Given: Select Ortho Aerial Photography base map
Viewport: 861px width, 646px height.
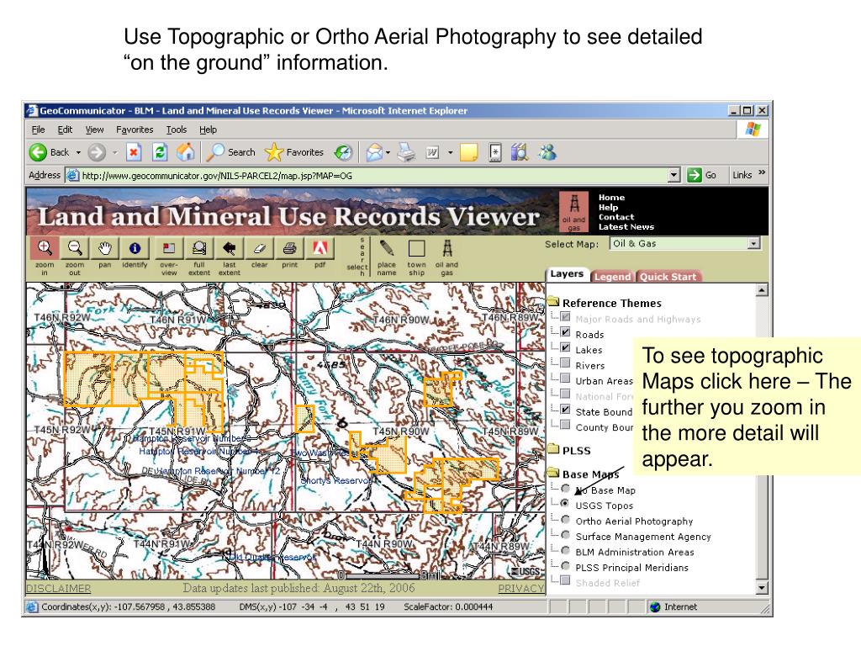Looking at the screenshot, I should 565,519.
